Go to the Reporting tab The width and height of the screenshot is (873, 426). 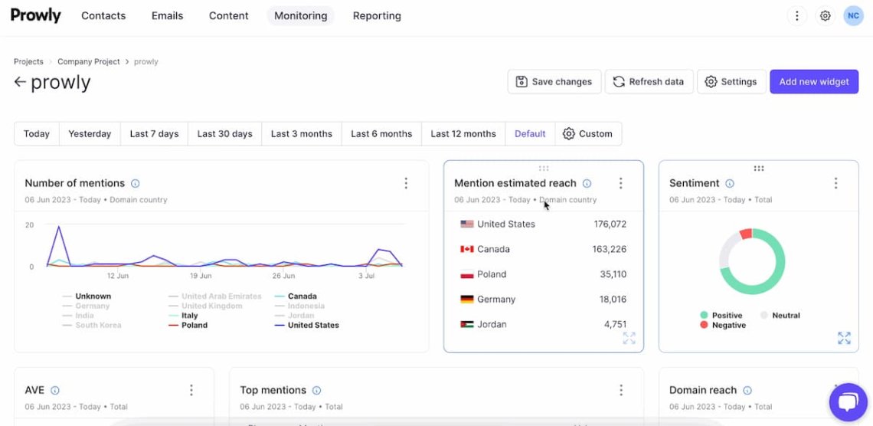(377, 16)
